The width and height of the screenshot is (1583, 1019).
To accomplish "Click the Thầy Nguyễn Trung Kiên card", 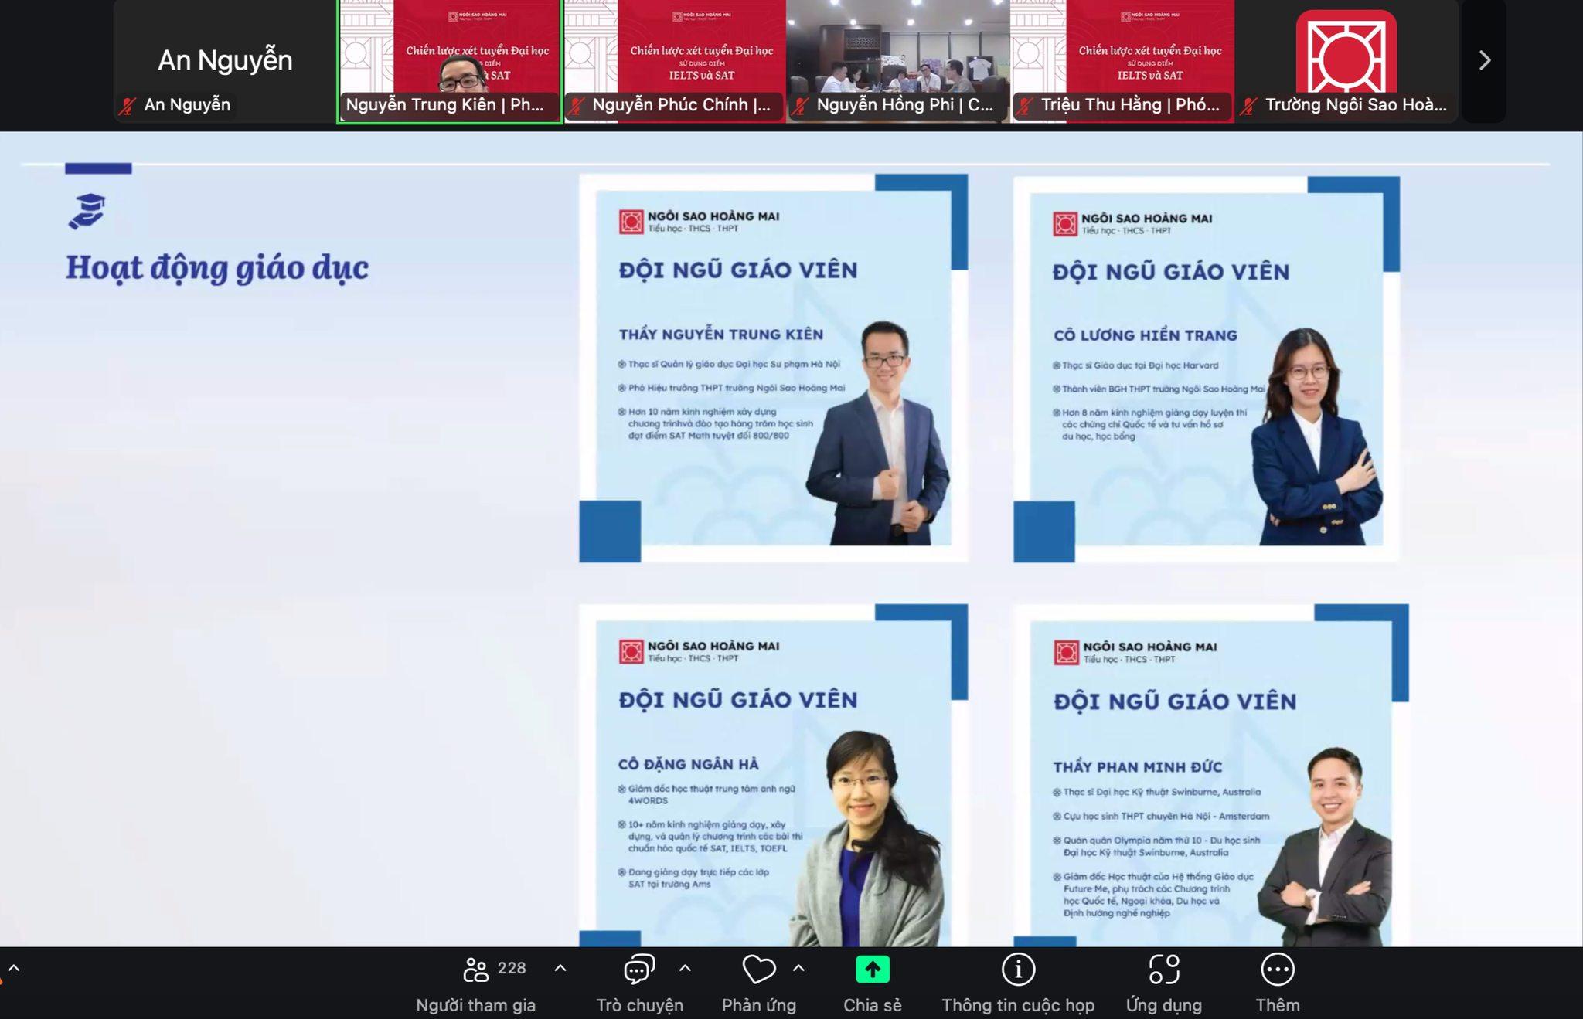I will pyautogui.click(x=773, y=369).
